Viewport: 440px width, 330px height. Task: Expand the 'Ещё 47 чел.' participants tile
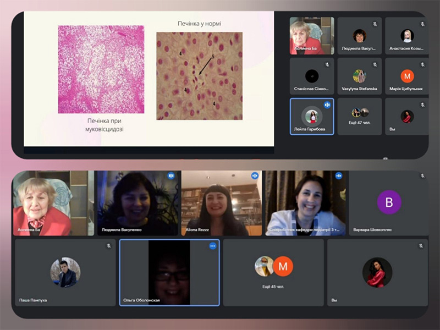[360, 116]
